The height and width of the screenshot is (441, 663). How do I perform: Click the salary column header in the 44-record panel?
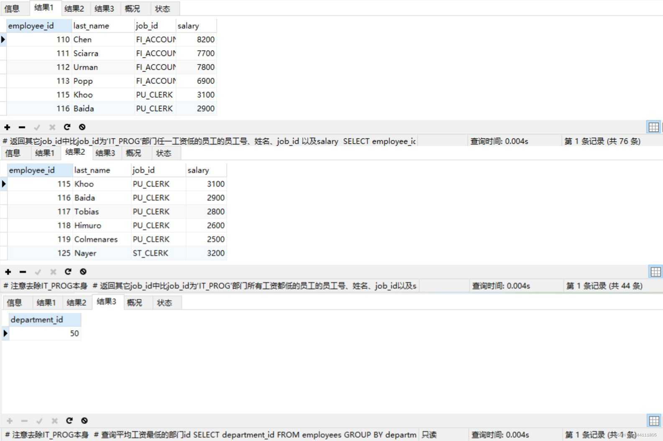tap(206, 170)
